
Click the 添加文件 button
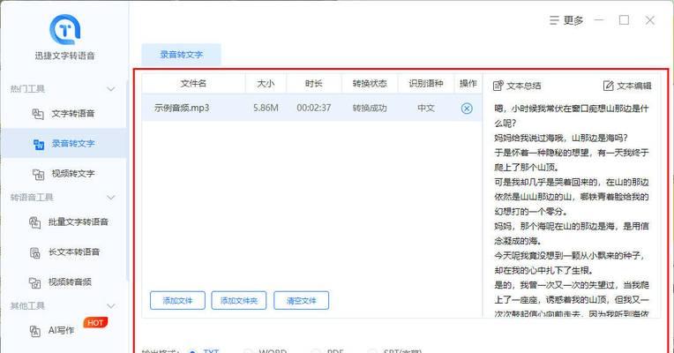tap(177, 301)
